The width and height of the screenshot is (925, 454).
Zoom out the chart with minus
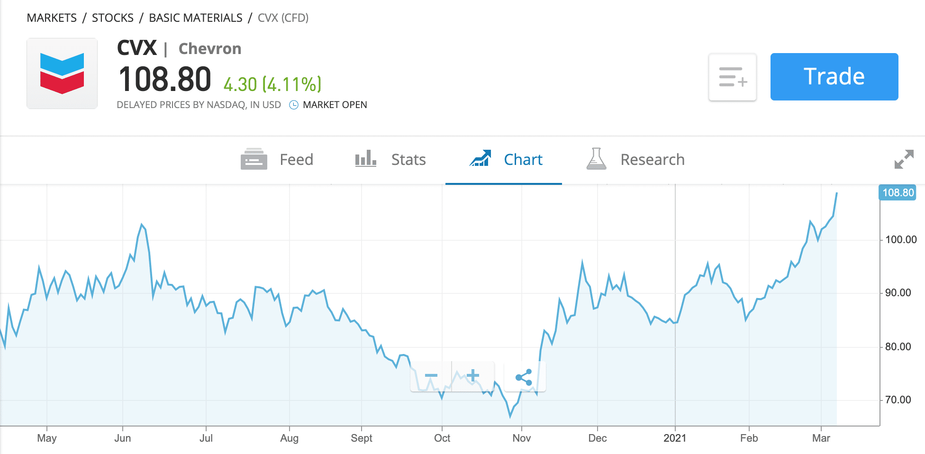[431, 376]
